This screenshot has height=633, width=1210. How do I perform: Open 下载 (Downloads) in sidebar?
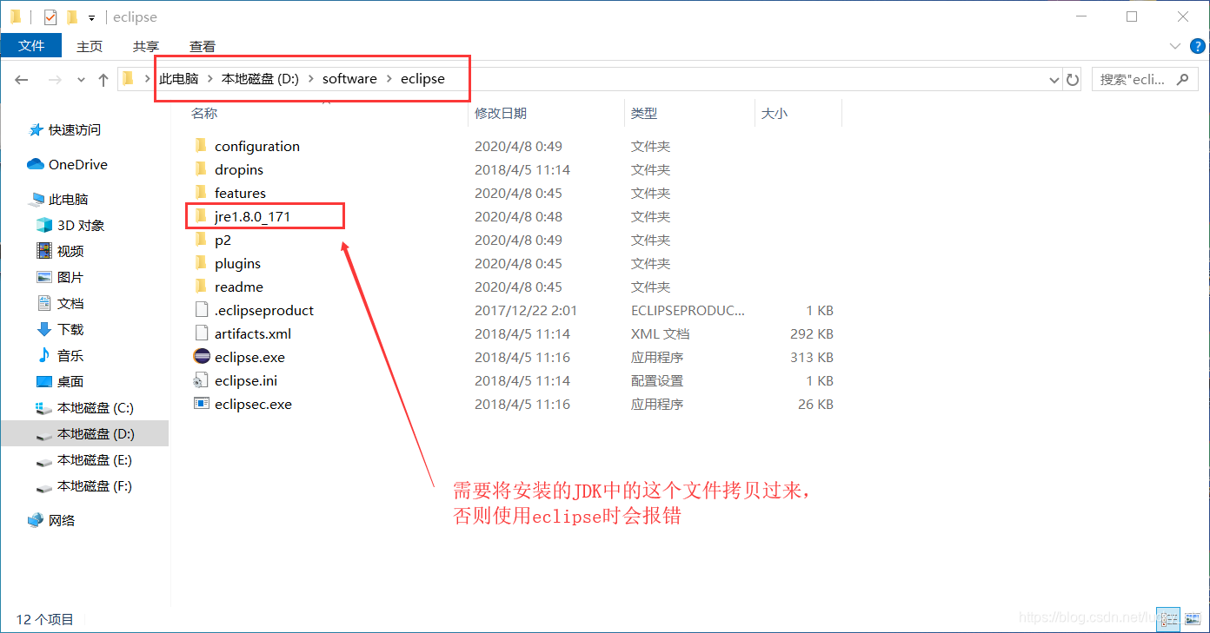click(60, 329)
